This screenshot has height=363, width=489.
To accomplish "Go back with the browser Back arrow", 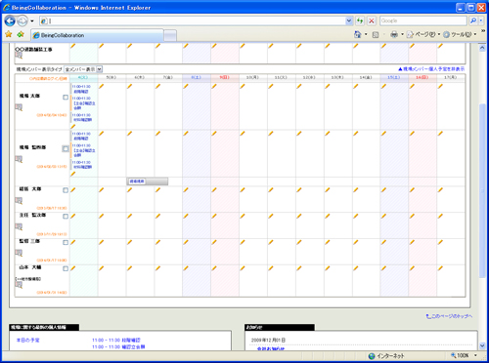I will [x=10, y=21].
